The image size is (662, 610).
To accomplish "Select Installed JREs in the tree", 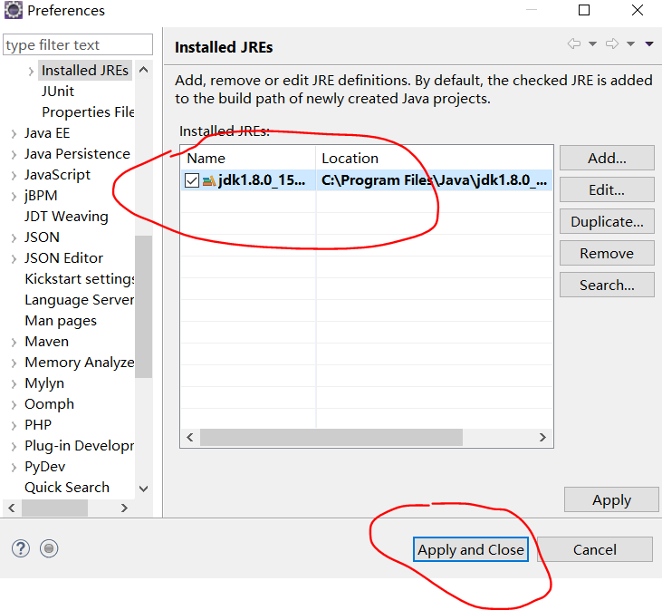I will pos(85,70).
